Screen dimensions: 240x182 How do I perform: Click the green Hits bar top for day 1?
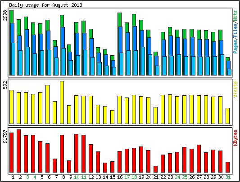11,17
